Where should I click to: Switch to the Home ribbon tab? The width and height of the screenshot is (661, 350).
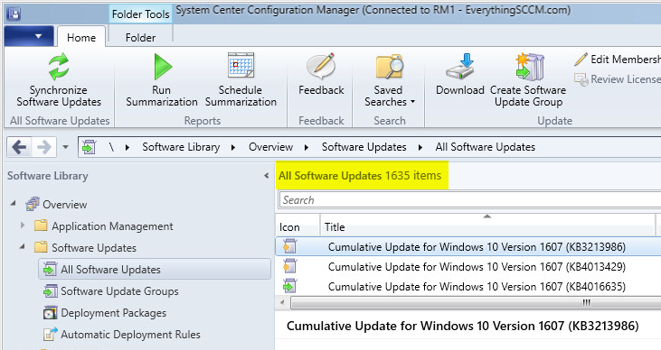(x=81, y=38)
